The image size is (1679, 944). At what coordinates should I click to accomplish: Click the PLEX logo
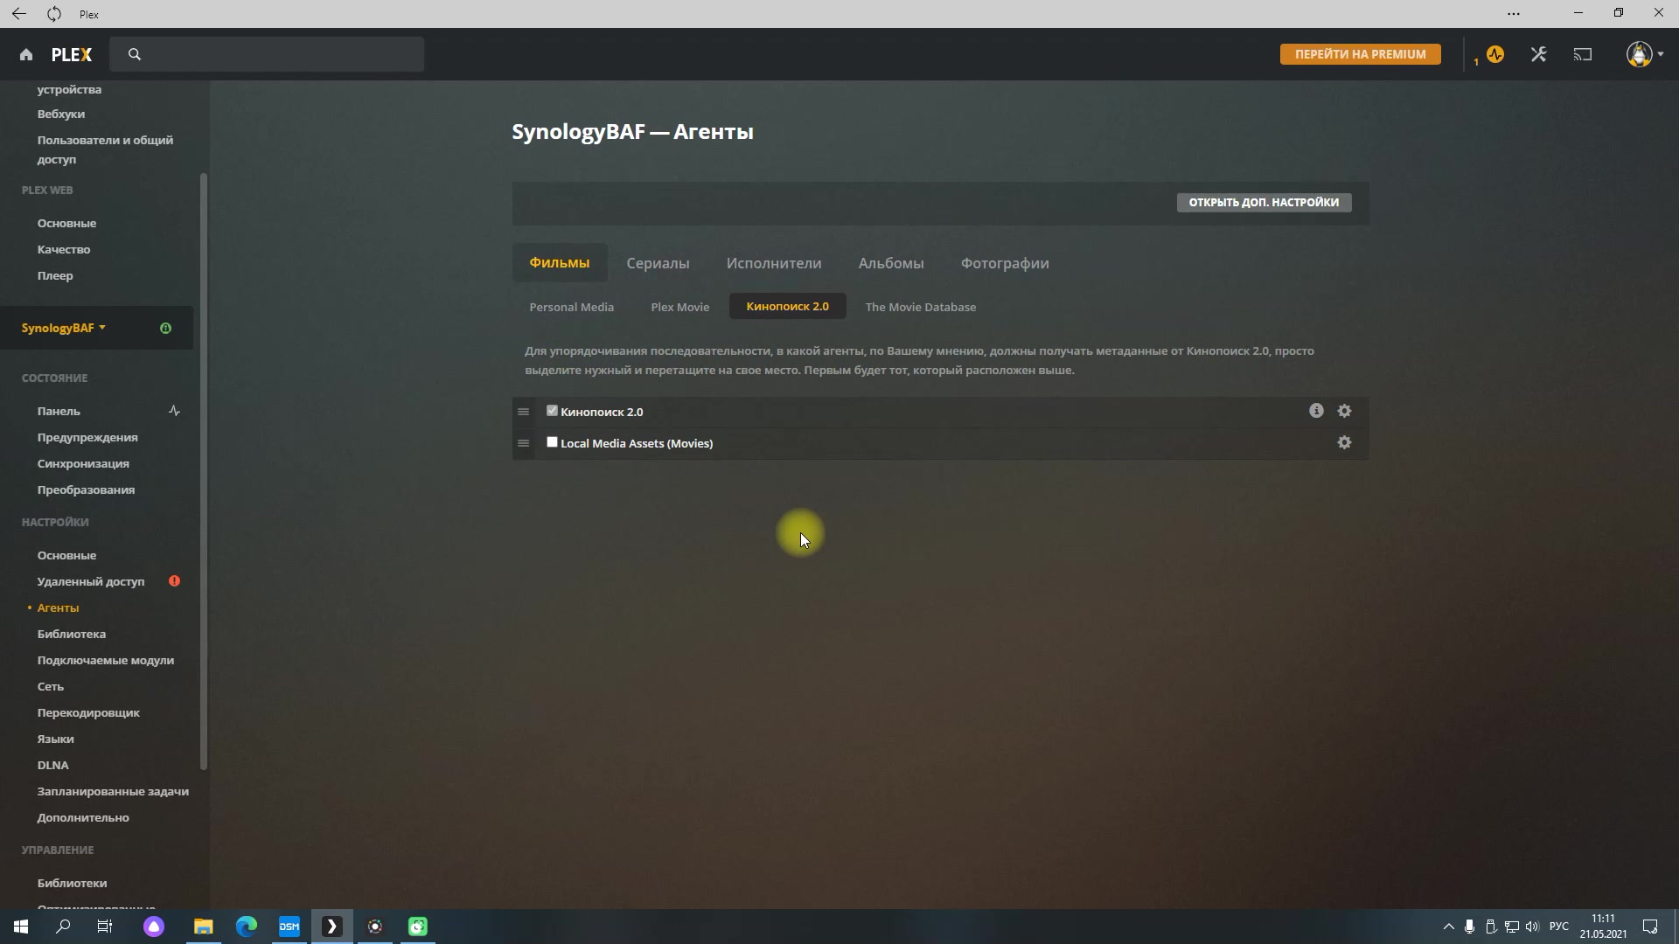(72, 54)
